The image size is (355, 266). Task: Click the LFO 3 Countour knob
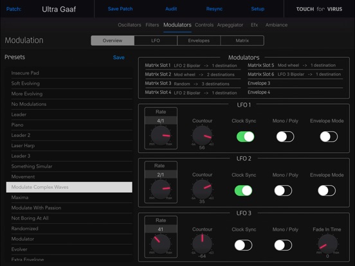coord(202,244)
